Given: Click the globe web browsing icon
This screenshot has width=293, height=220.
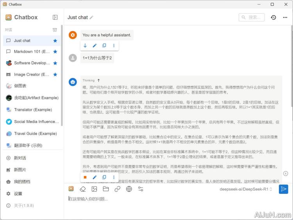Looking at the screenshot, I should [x=129, y=189].
